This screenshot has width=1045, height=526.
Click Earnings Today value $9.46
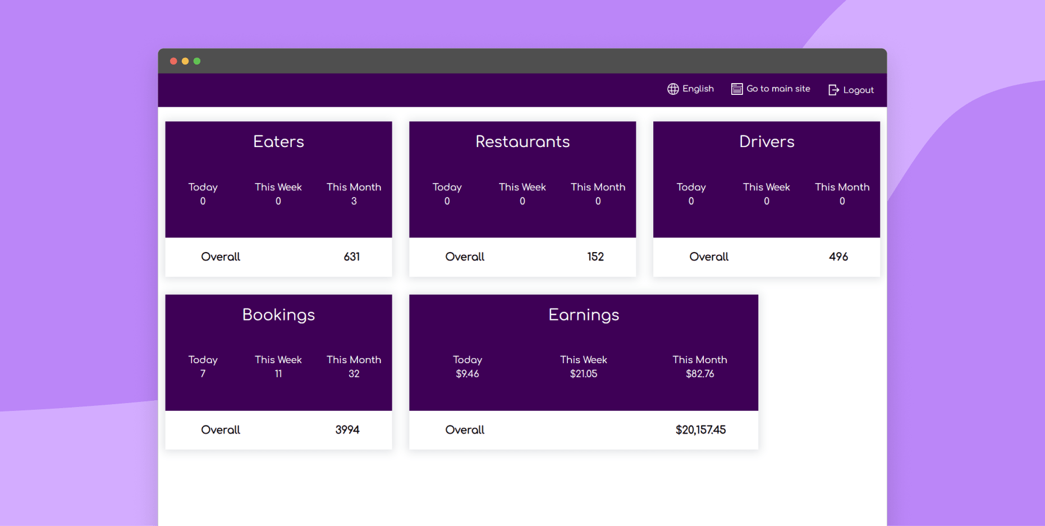467,373
